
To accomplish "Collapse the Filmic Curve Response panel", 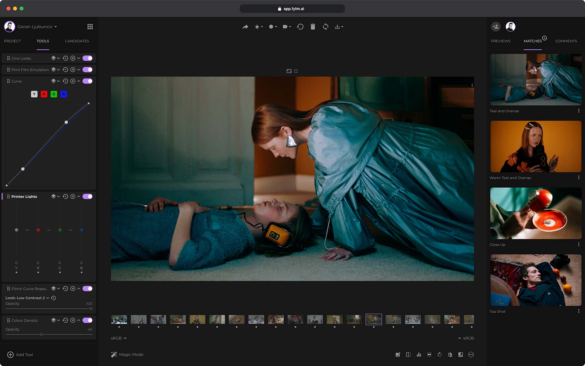I will pyautogui.click(x=79, y=289).
